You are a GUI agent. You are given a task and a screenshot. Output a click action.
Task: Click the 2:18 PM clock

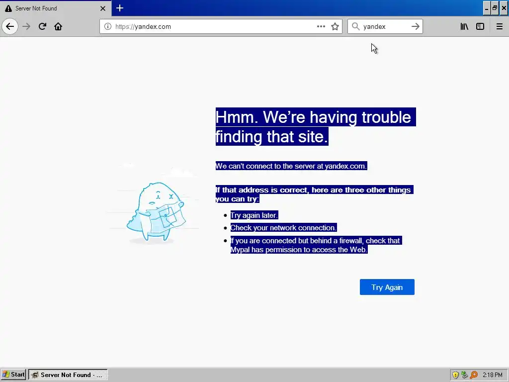[492, 375]
